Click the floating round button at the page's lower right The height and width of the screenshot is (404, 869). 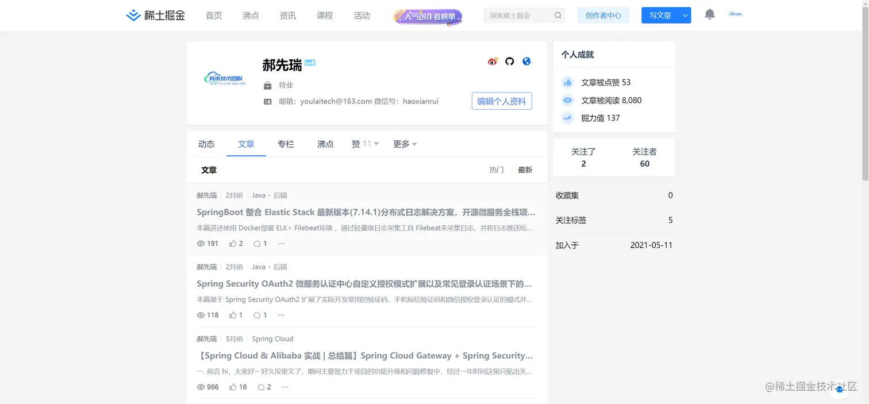coord(839,389)
